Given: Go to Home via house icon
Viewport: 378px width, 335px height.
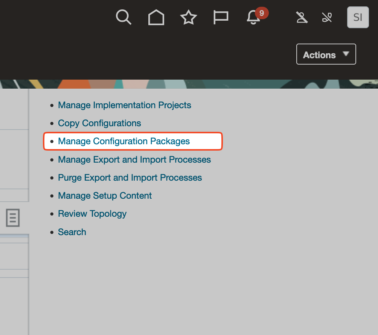Looking at the screenshot, I should (x=156, y=17).
